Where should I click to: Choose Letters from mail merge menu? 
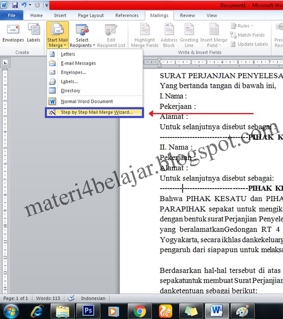(95, 54)
